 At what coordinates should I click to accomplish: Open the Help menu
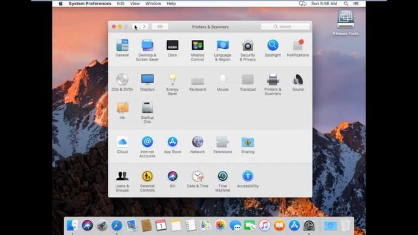coord(171,3)
